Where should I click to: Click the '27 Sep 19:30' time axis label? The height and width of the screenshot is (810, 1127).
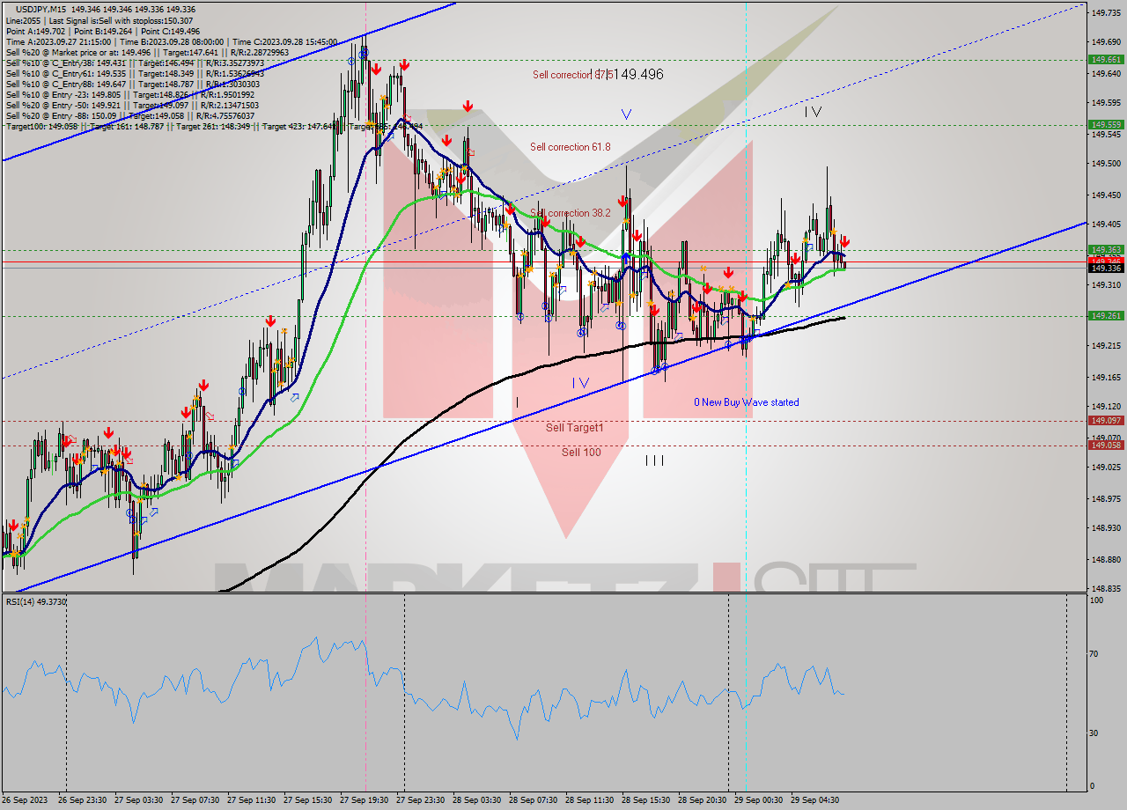click(364, 800)
